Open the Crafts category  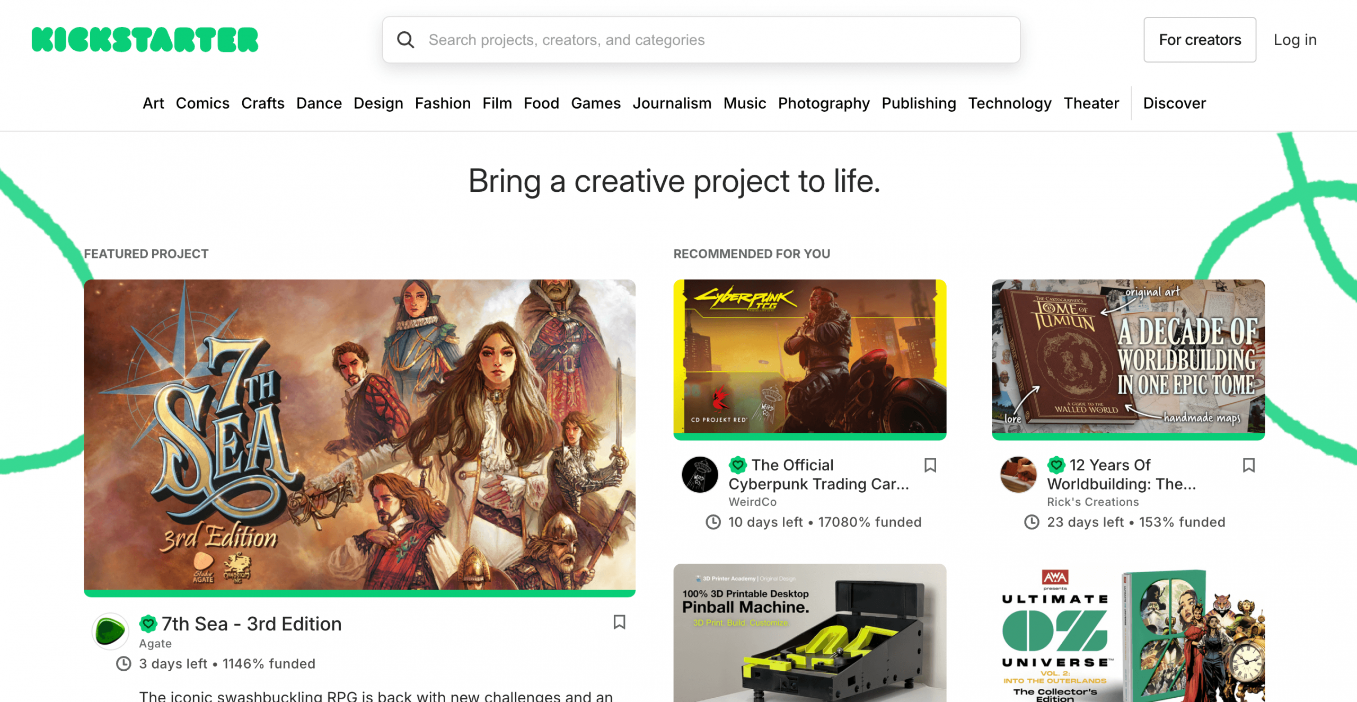(263, 103)
